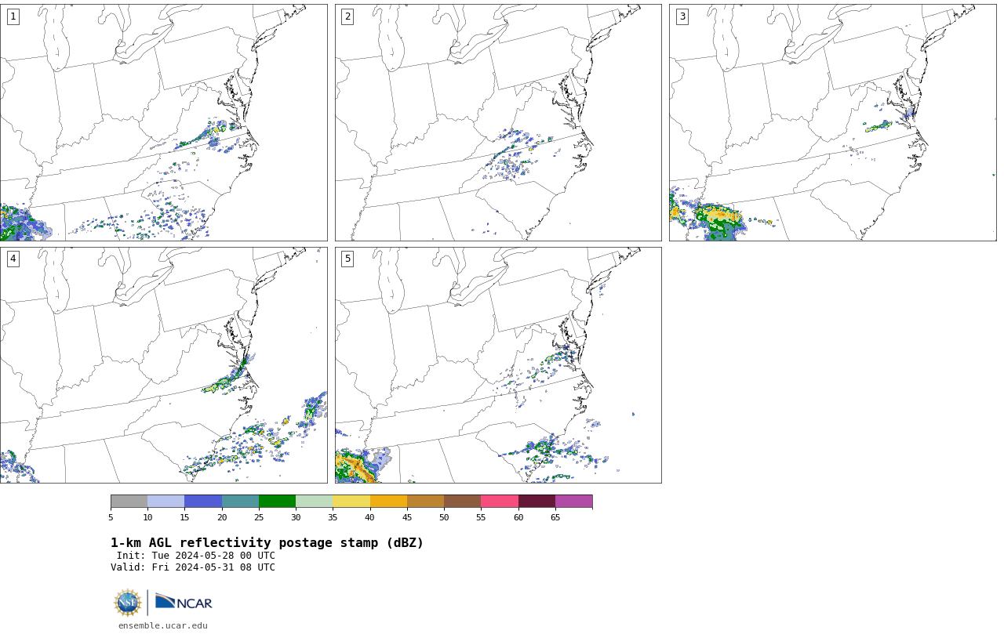This screenshot has height=634, width=1004.
Task: Click the panel number 2 label
Action: pos(347,16)
